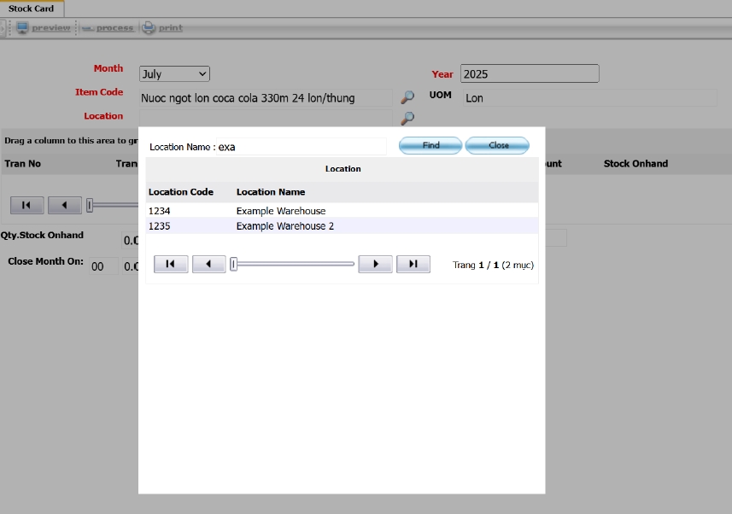Click the print toolbar icon

[x=149, y=28]
